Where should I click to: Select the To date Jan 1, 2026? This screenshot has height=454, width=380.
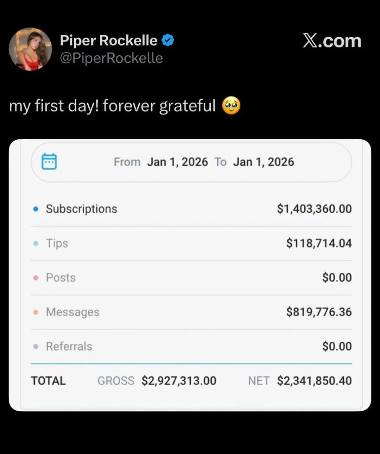264,162
